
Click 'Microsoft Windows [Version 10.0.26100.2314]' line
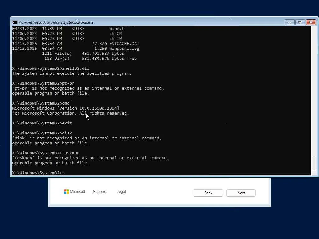[66, 108]
